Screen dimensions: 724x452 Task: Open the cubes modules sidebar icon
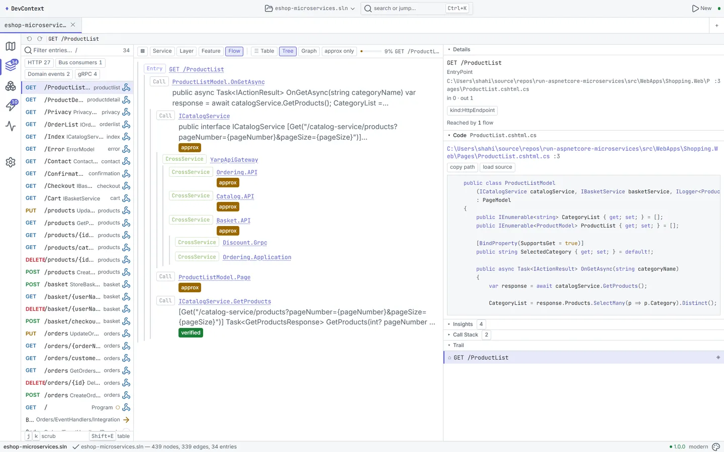(11, 86)
